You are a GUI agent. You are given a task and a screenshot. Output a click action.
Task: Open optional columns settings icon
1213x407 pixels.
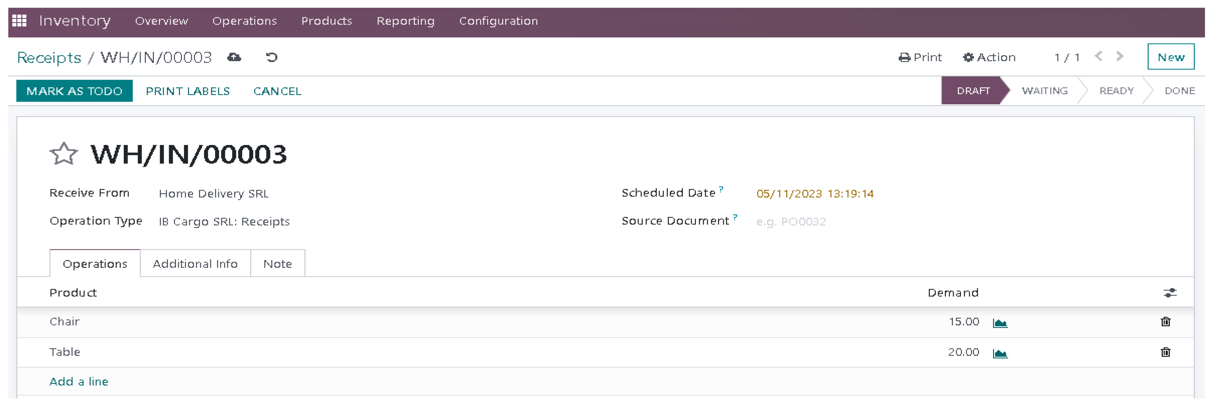point(1170,293)
